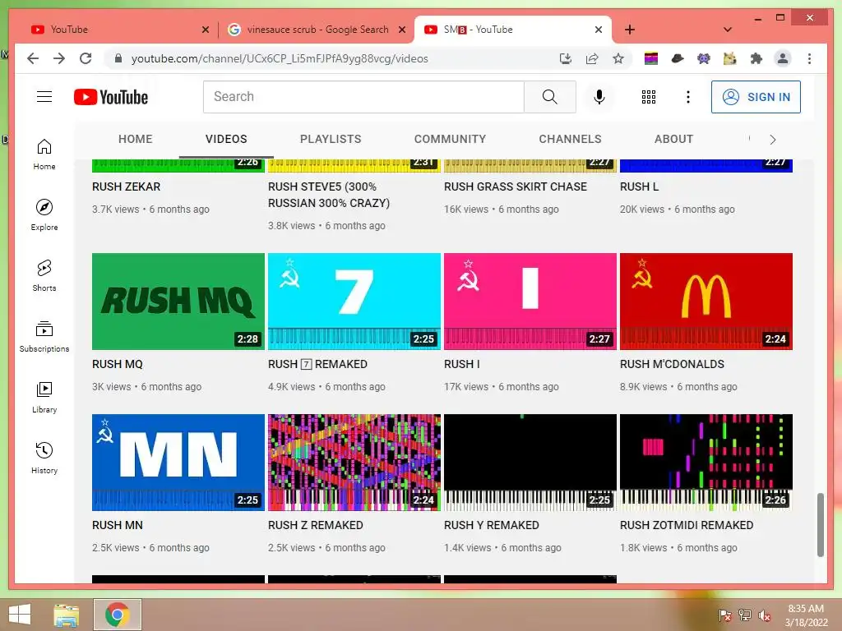The height and width of the screenshot is (631, 842).
Task: Open the YouTube hamburger guide menu
Action: [x=44, y=97]
